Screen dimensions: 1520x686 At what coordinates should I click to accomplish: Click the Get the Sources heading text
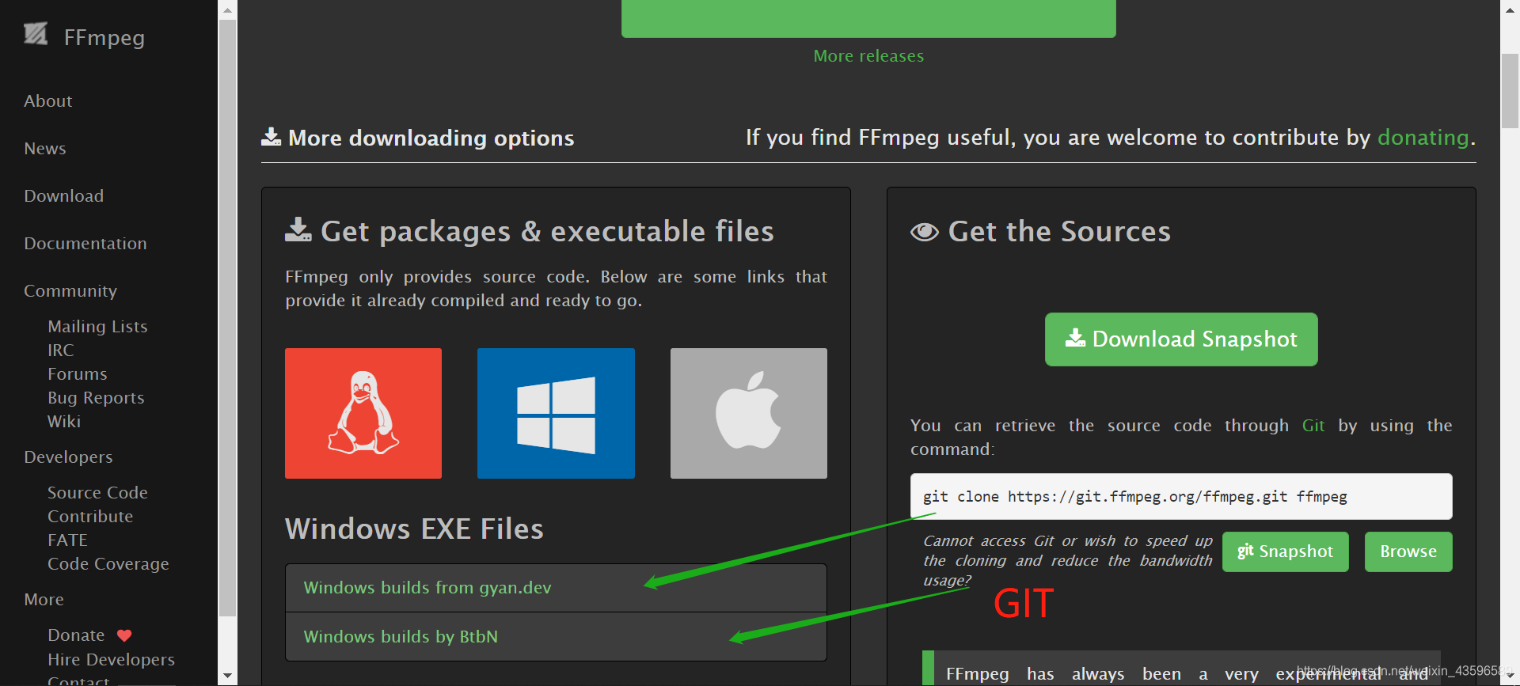pyautogui.click(x=1059, y=232)
